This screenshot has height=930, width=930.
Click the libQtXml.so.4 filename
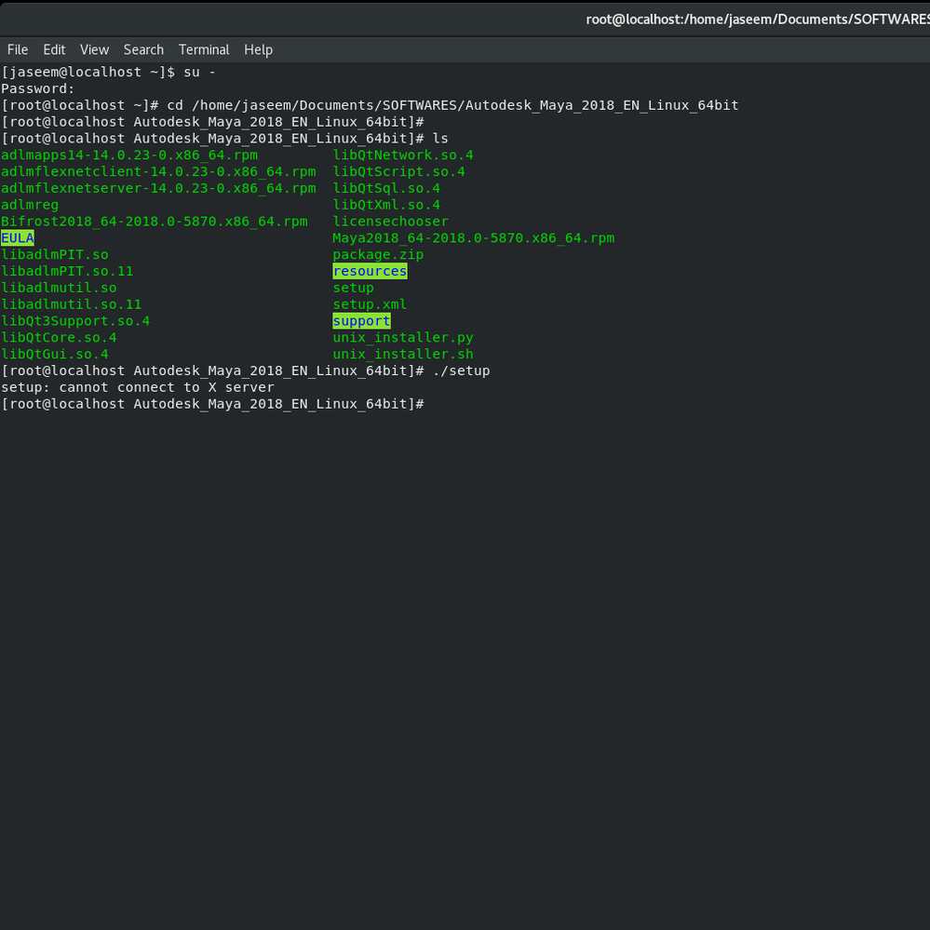pyautogui.click(x=386, y=205)
